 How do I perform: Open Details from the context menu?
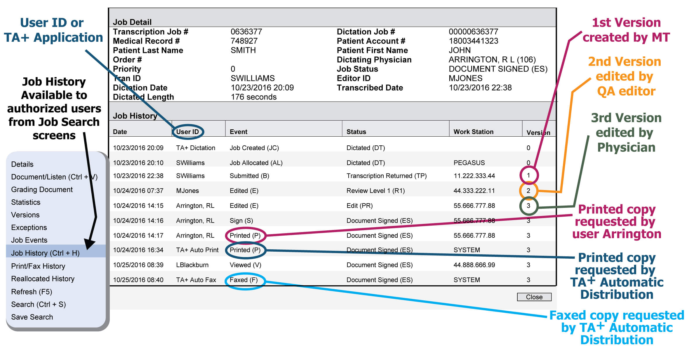22,164
